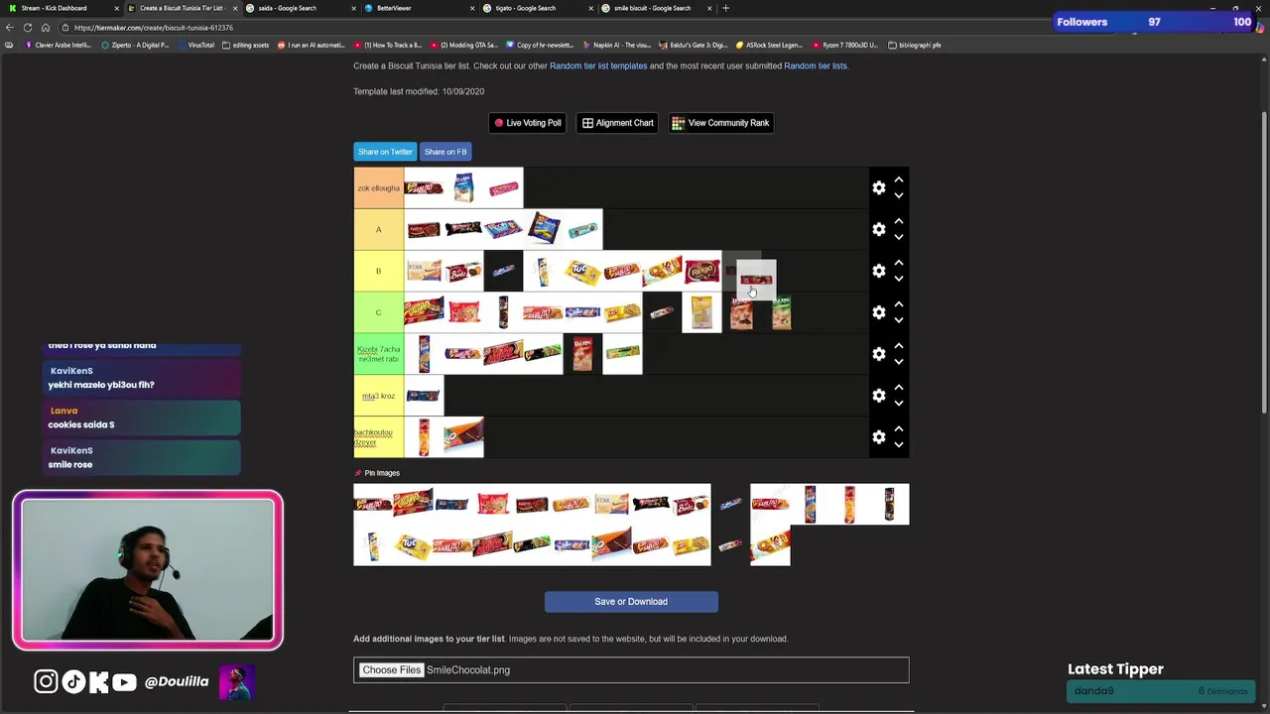Screen dimensions: 1270x714
Task: Click YouTube icon in stream overlay
Action: click(x=124, y=681)
